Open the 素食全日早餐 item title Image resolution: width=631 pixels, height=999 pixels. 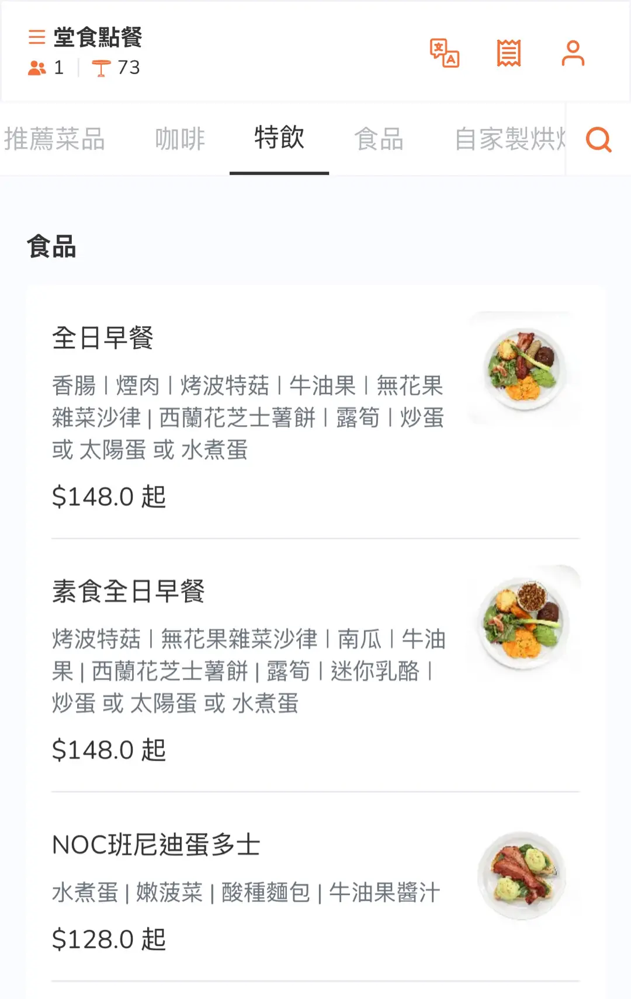pyautogui.click(x=129, y=591)
